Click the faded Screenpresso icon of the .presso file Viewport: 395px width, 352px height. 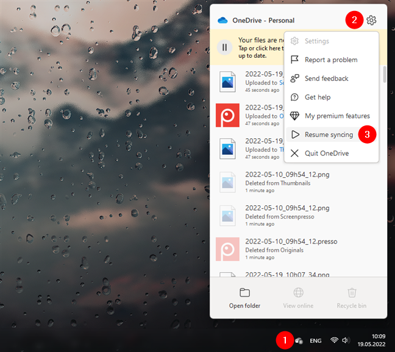(x=227, y=249)
